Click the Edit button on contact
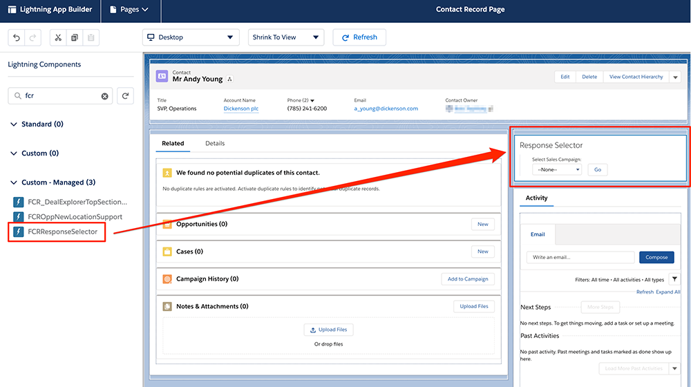 565,77
